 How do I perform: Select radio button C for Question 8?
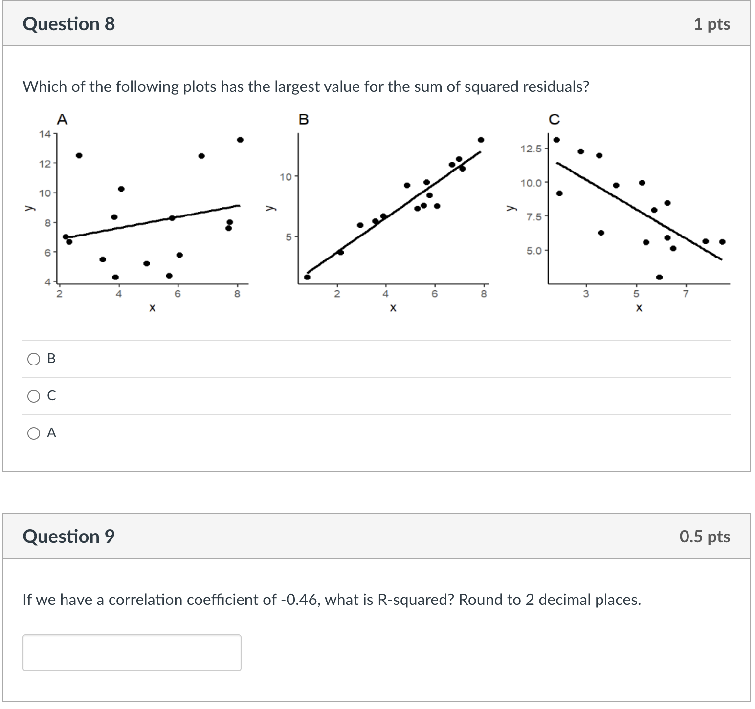(33, 396)
